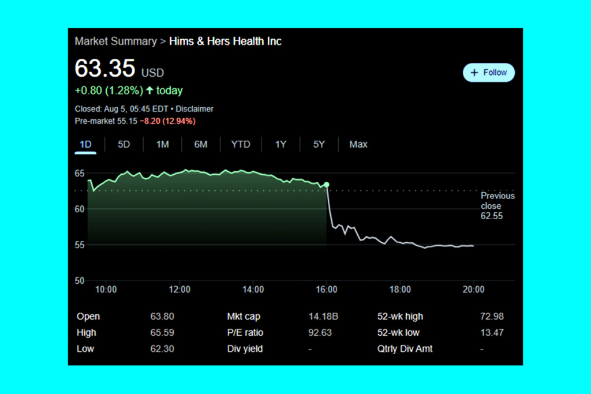This screenshot has height=394, width=591.
Task: Select the 1D time range tab
Action: (x=85, y=144)
